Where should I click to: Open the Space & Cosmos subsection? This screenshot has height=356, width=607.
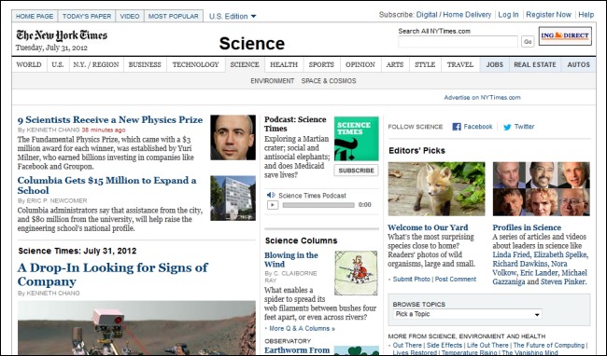(x=329, y=81)
